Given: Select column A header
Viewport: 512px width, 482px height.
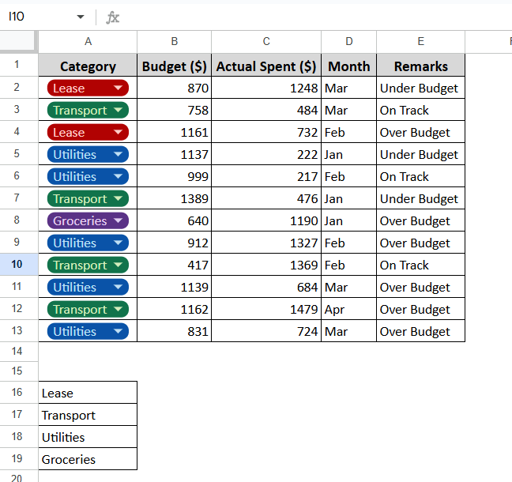Looking at the screenshot, I should [88, 41].
